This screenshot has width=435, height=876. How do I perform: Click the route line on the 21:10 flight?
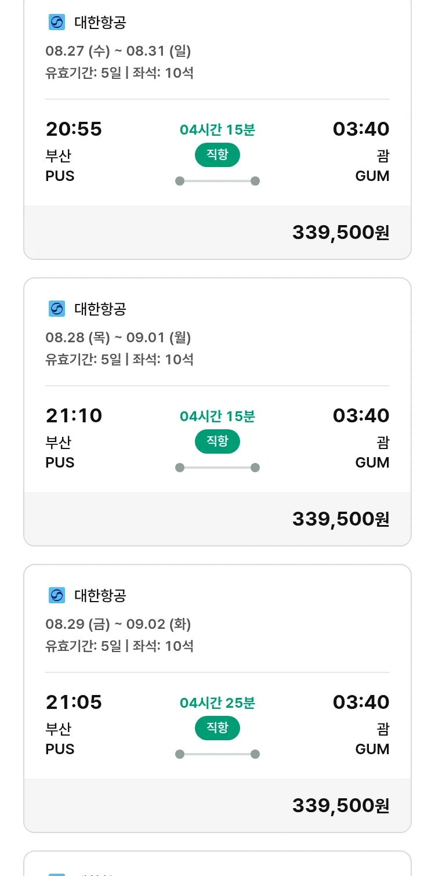[x=217, y=468]
